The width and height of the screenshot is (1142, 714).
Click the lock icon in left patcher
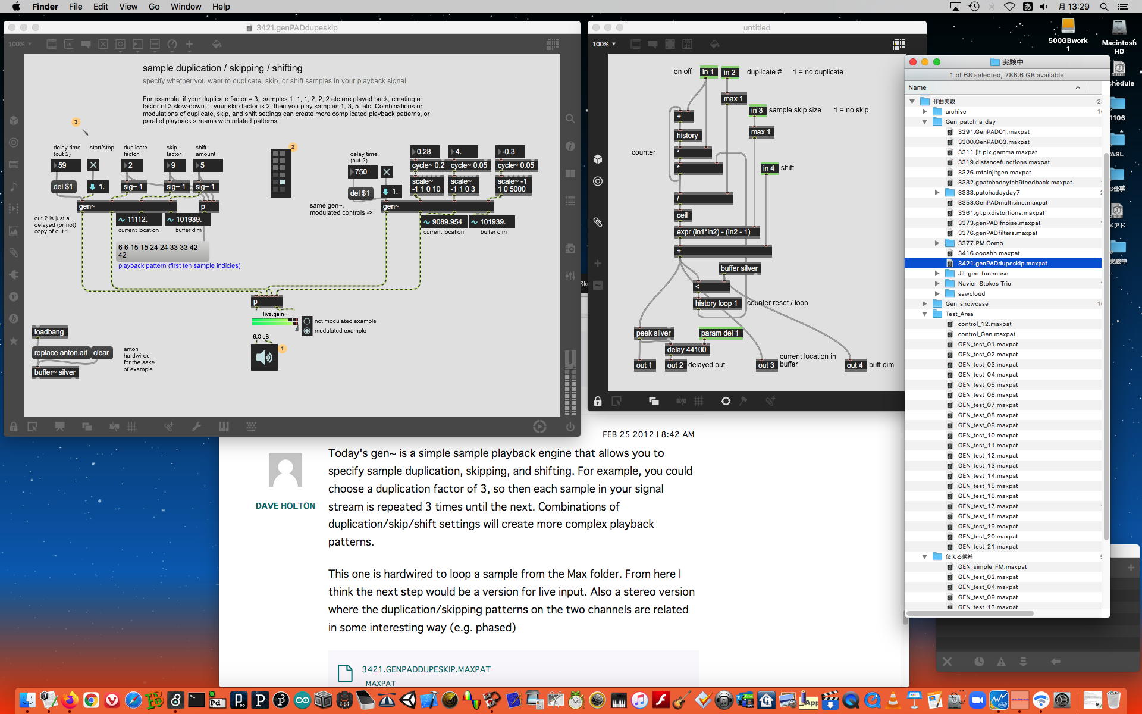(13, 427)
